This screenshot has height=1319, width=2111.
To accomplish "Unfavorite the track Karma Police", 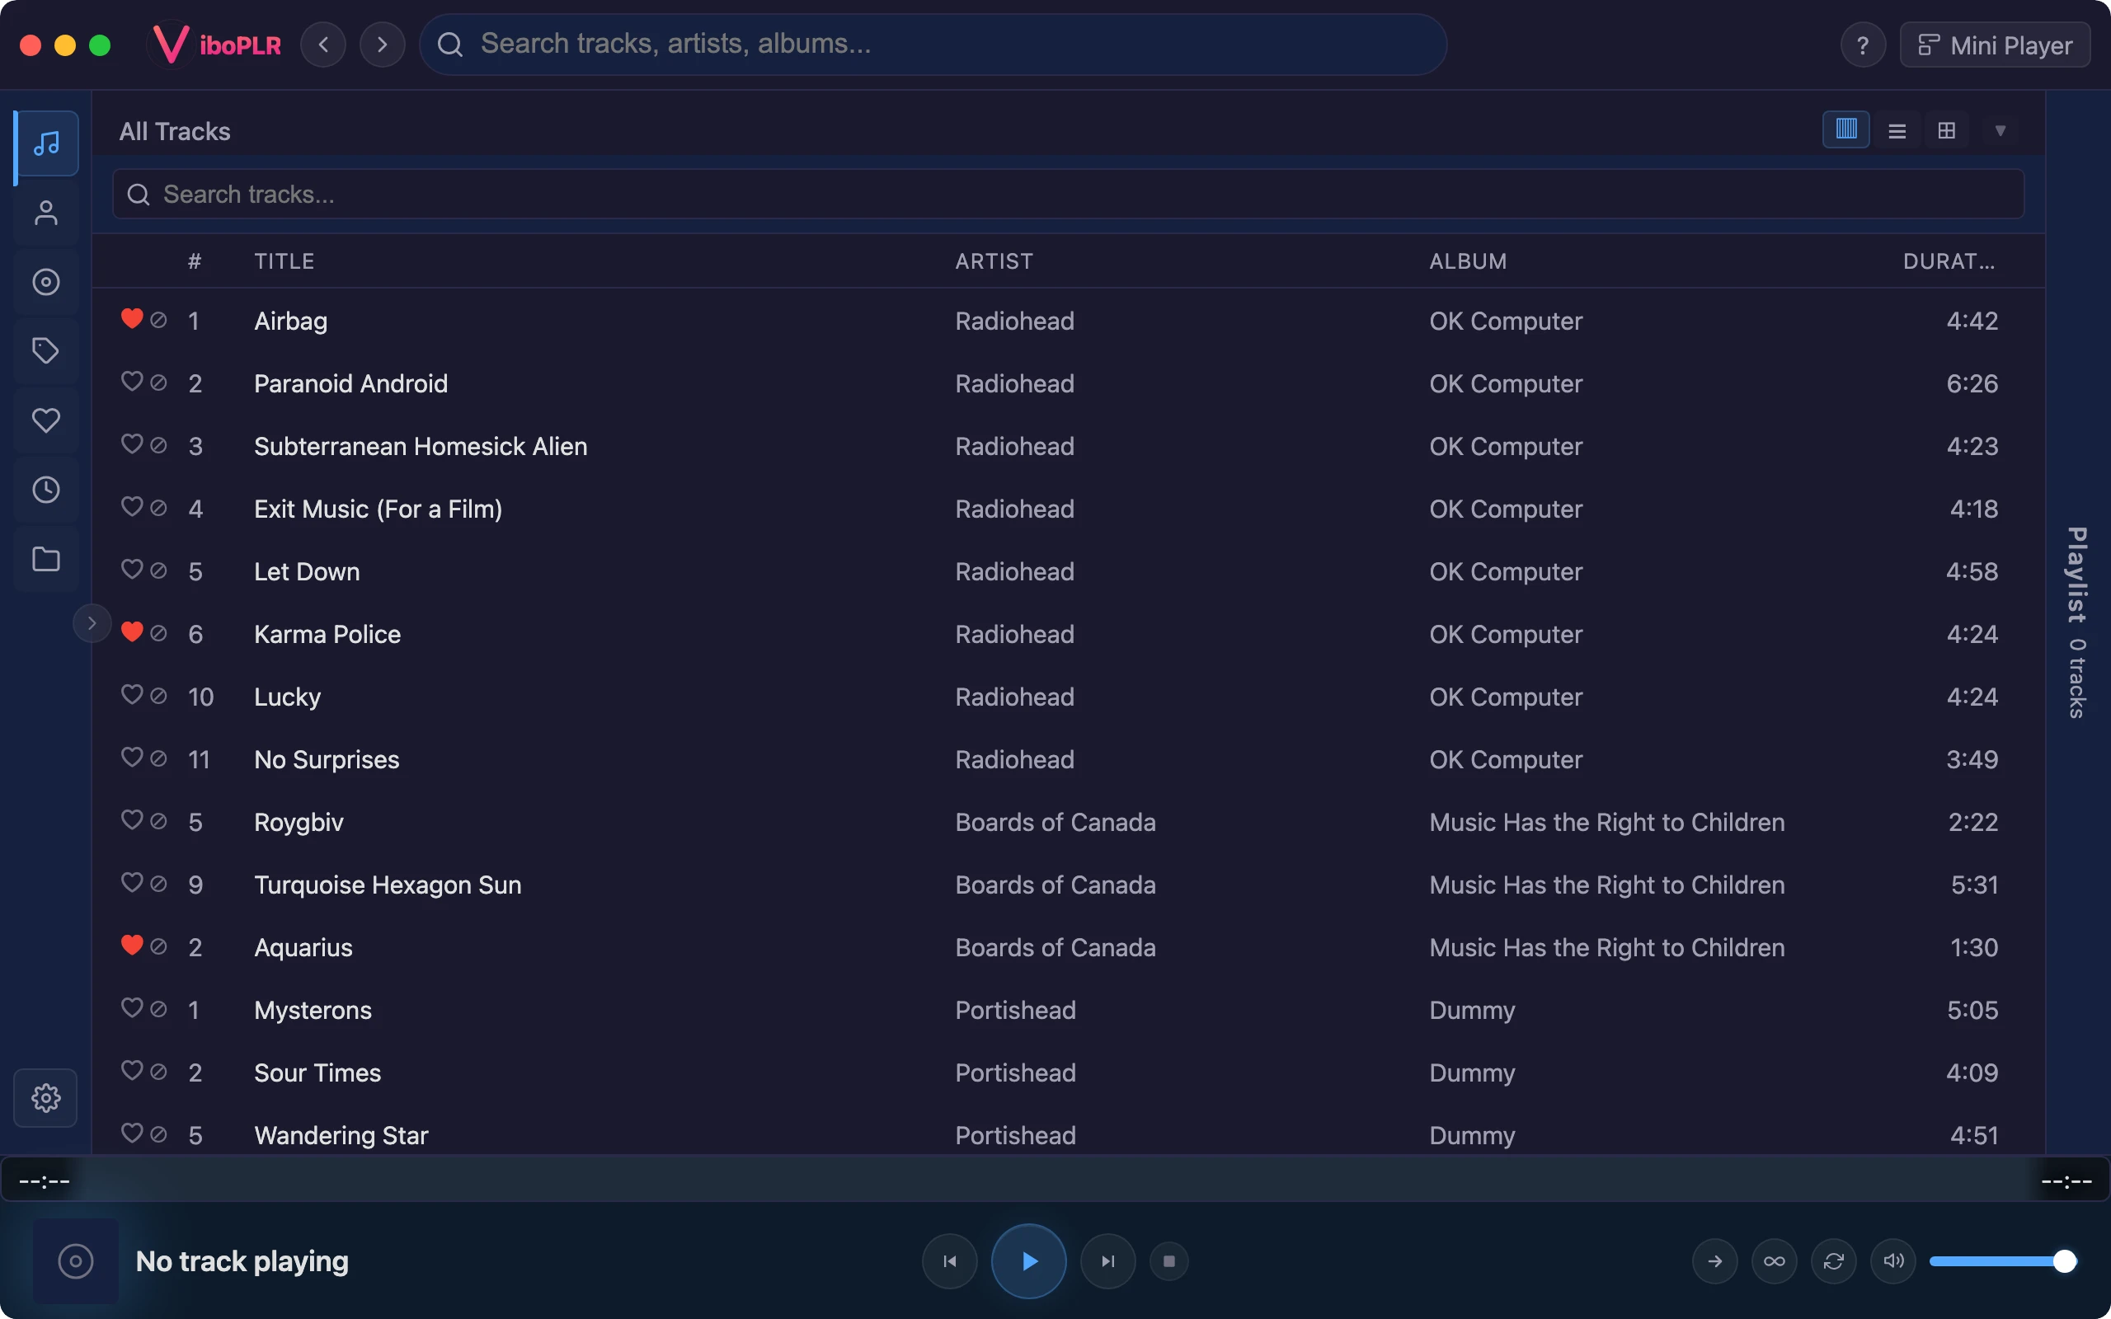I will (x=133, y=633).
